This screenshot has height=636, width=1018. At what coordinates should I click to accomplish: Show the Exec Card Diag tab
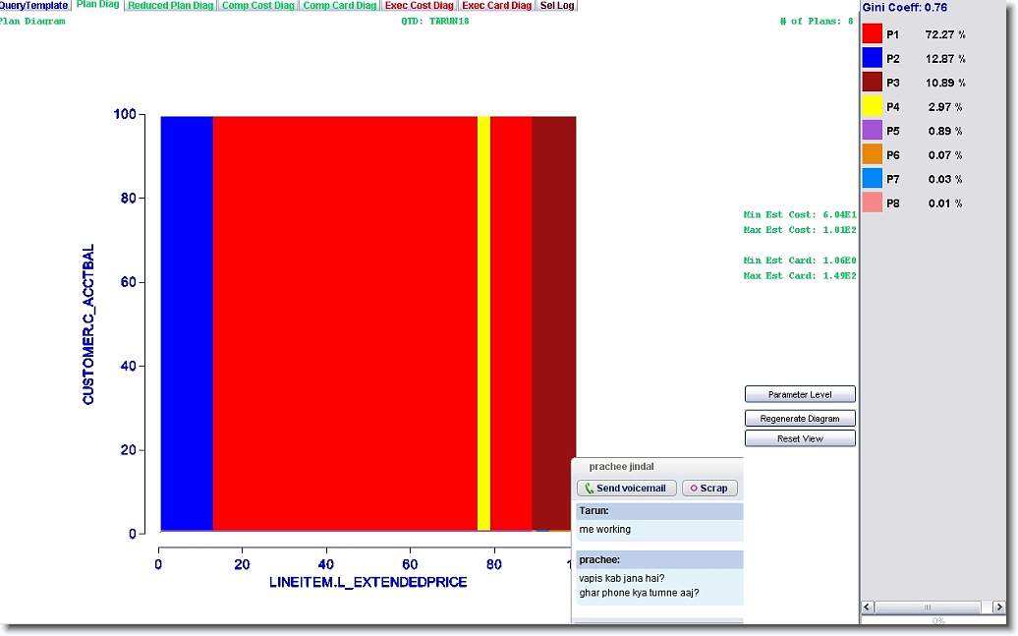(x=497, y=6)
